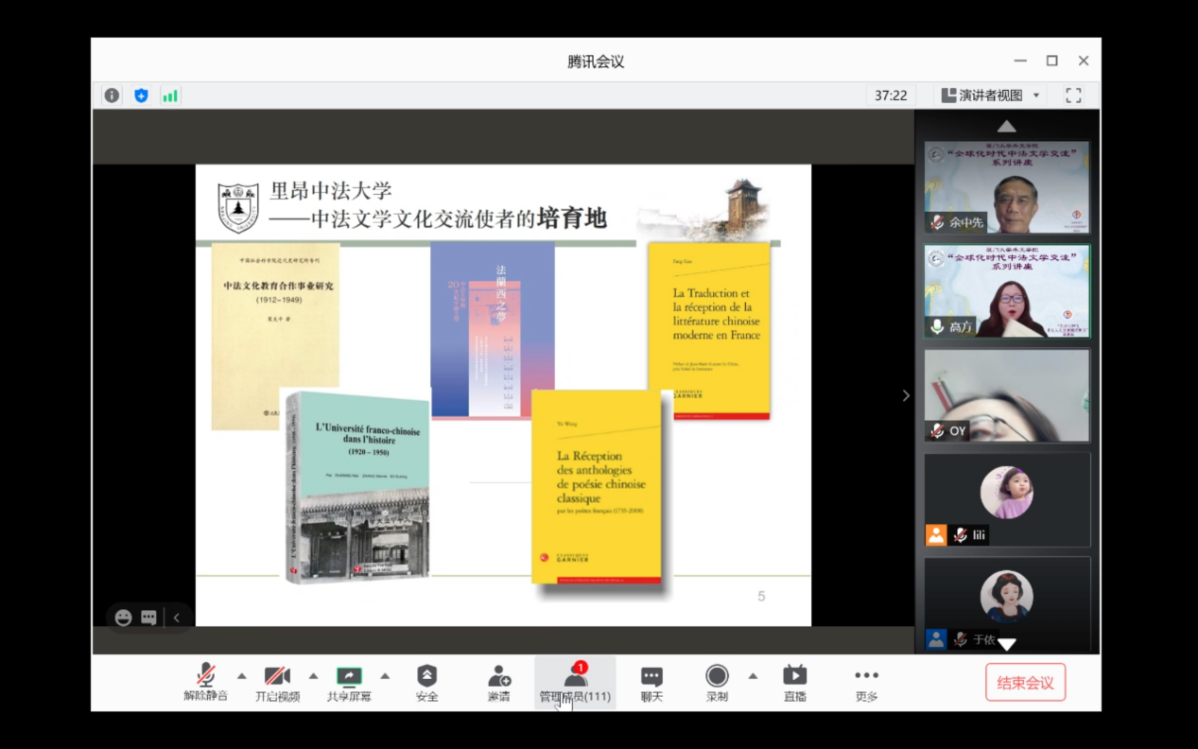Open the 安全 security options
The width and height of the screenshot is (1198, 749).
[426, 683]
